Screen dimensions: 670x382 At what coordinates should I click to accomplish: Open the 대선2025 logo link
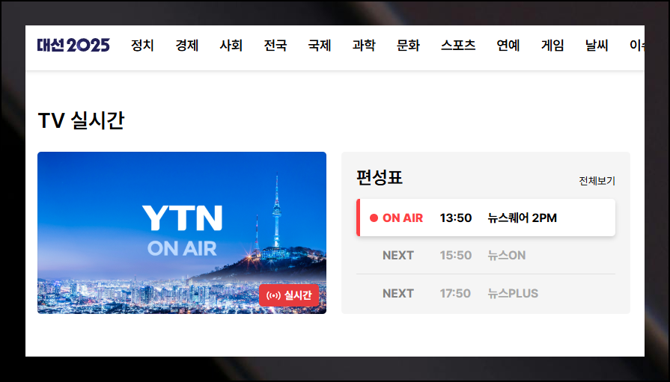click(73, 46)
